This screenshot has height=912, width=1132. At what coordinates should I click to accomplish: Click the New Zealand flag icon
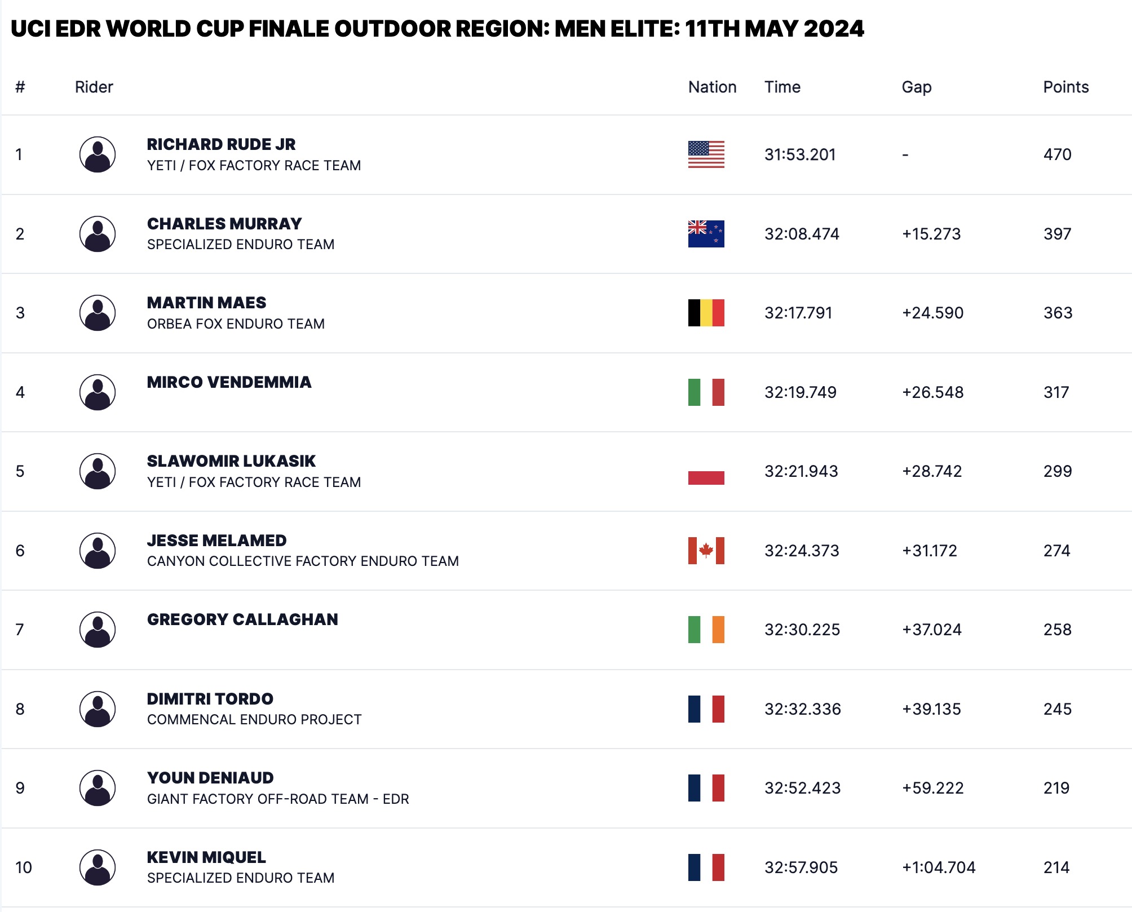click(706, 234)
